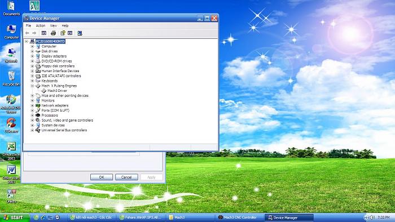Screen dimensions: 395x222
Task: Expand the DVD/CD-ROM drives category
Action: tap(32, 61)
